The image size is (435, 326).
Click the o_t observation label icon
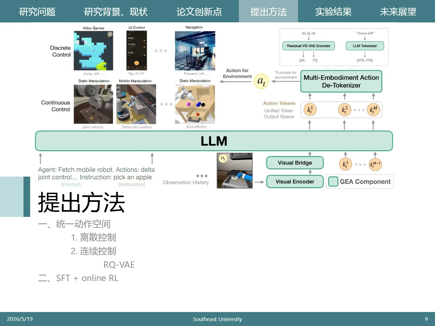(x=223, y=158)
